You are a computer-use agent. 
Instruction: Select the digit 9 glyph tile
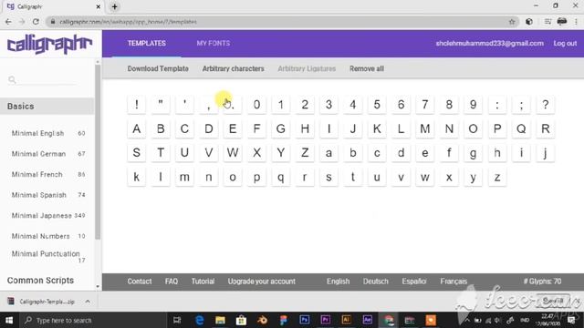click(x=473, y=105)
